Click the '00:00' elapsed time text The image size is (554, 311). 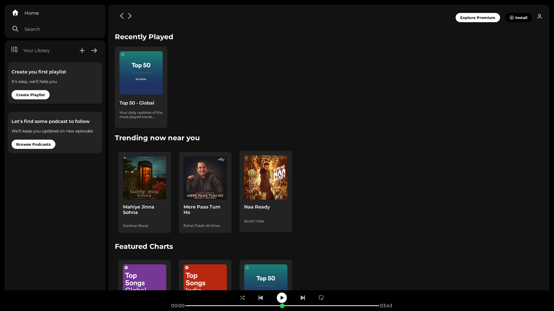click(178, 306)
